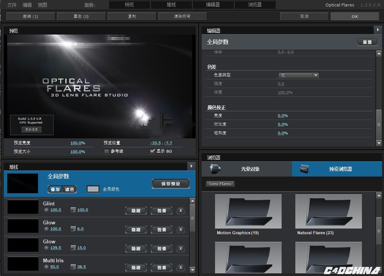Enable the 参考线 checkbox
This screenshot has height=276, width=384.
click(x=106, y=151)
